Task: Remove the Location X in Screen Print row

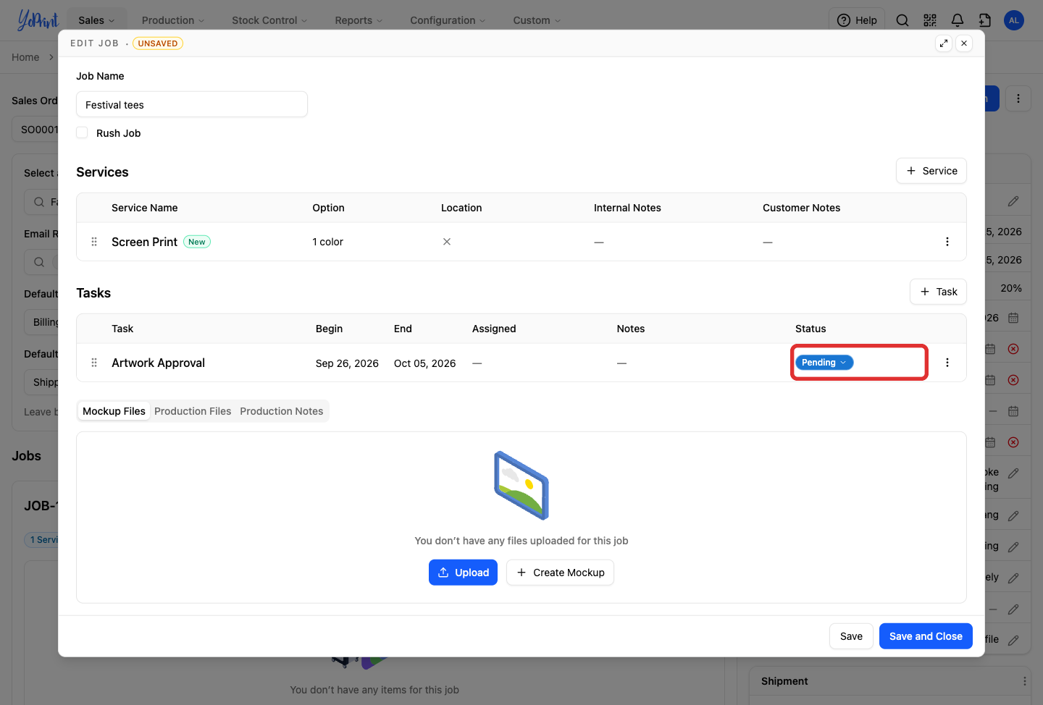Action: click(447, 242)
